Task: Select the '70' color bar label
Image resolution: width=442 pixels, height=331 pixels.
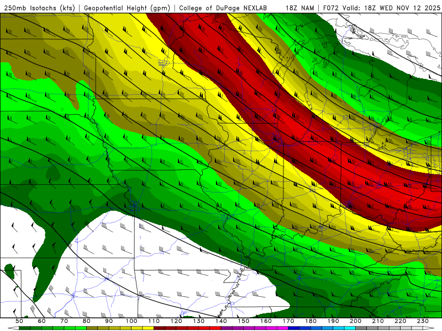Action: [x=64, y=321]
